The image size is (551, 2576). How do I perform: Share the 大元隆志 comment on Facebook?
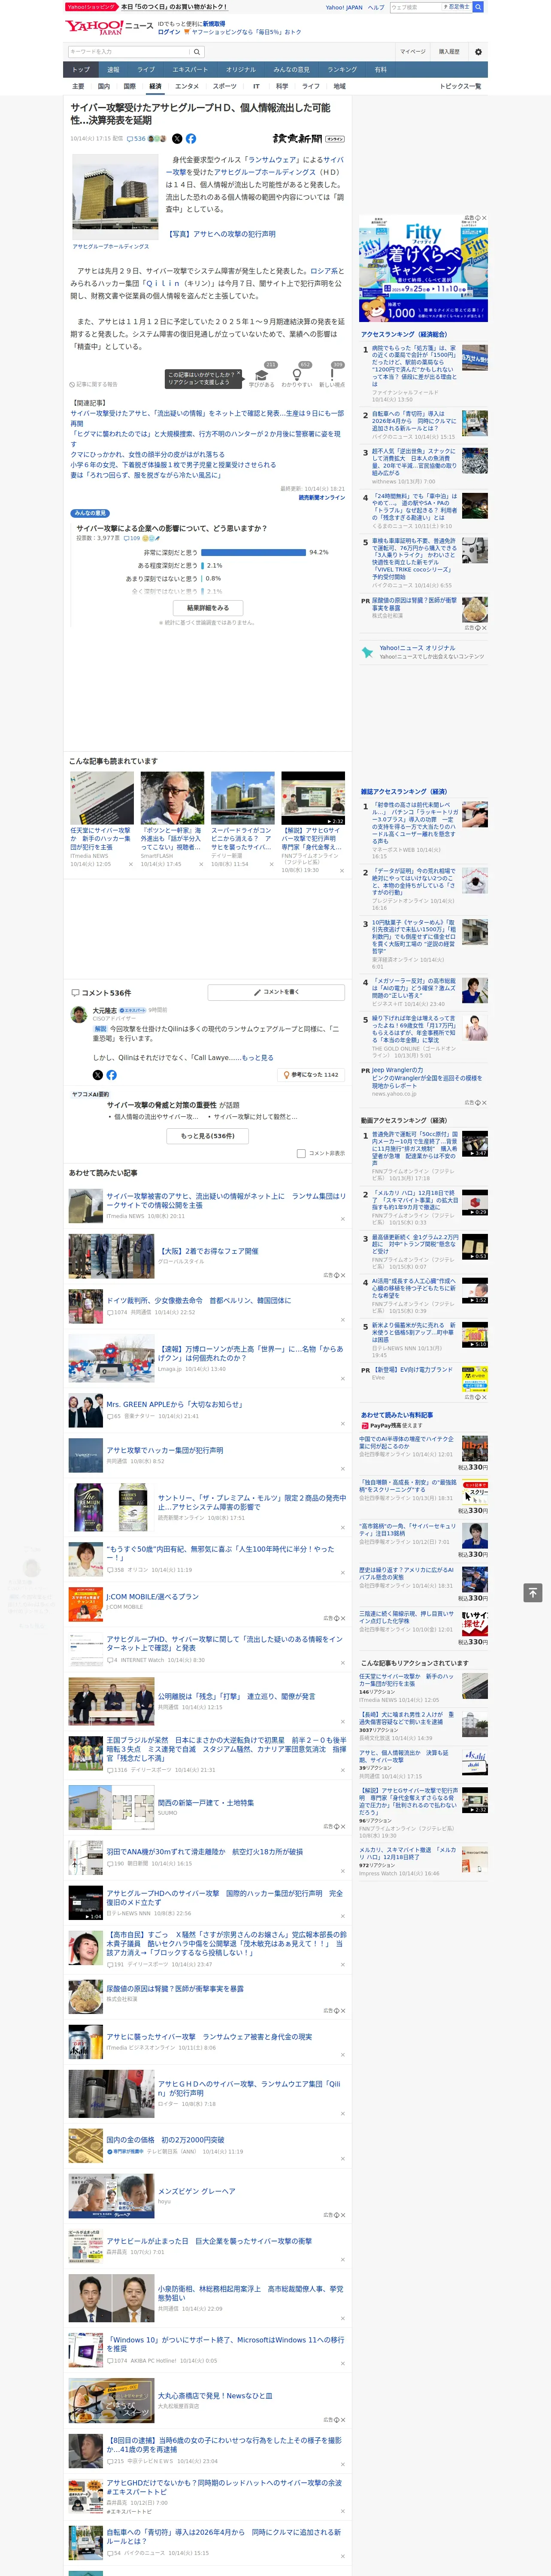(x=111, y=1075)
